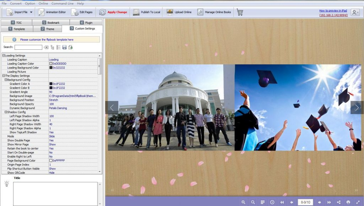Open the Online menu
364x206 pixels.
43,4
